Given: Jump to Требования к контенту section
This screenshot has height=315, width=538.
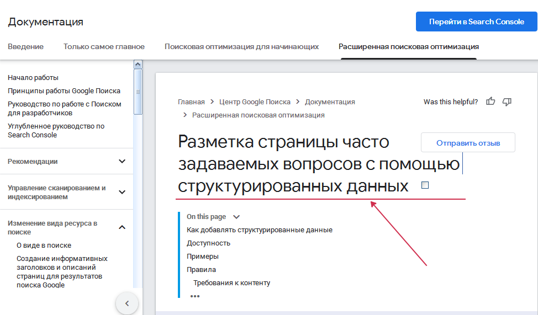Looking at the screenshot, I should coord(231,283).
